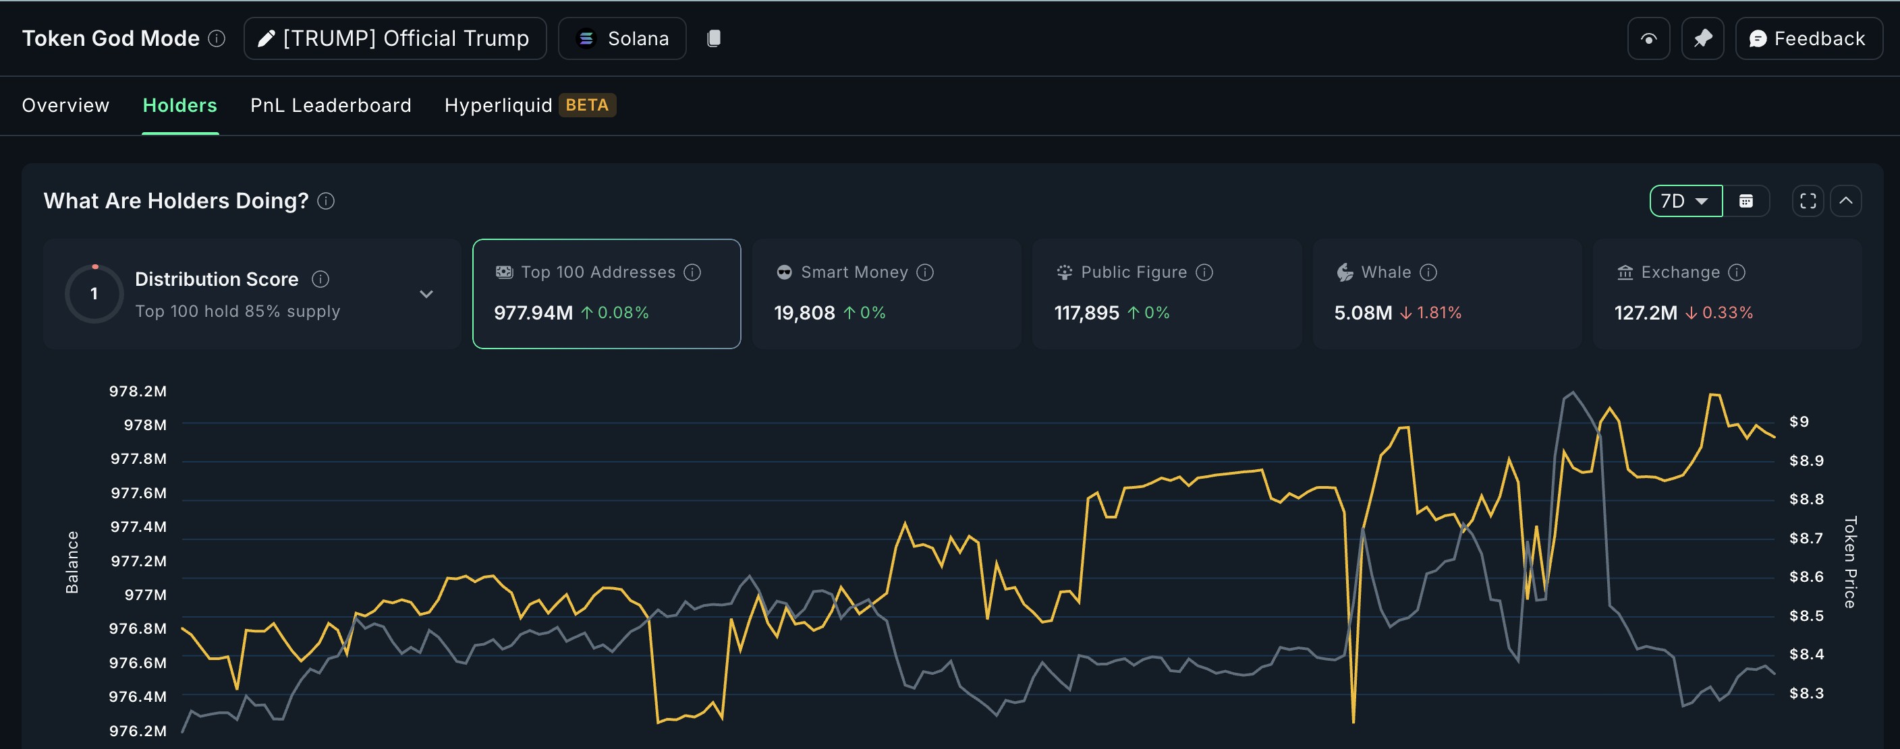Select the Exchange card
Screen dimensions: 1900x749
1727,293
